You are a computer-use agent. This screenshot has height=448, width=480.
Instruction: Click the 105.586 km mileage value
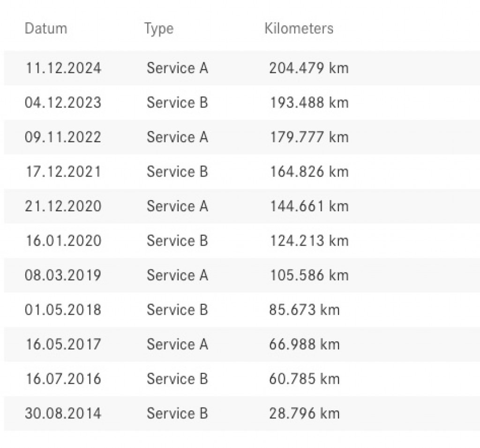(x=308, y=275)
